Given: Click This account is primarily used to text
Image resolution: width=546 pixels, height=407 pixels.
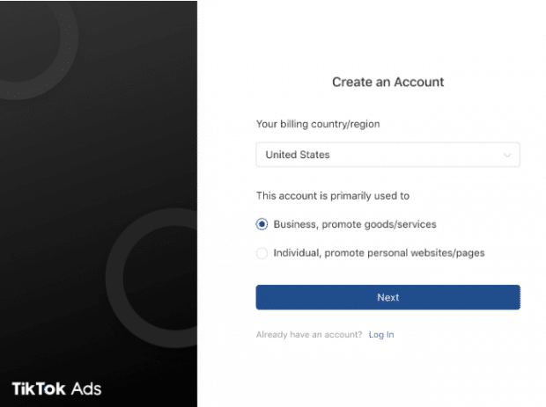Looking at the screenshot, I should click(x=333, y=196).
